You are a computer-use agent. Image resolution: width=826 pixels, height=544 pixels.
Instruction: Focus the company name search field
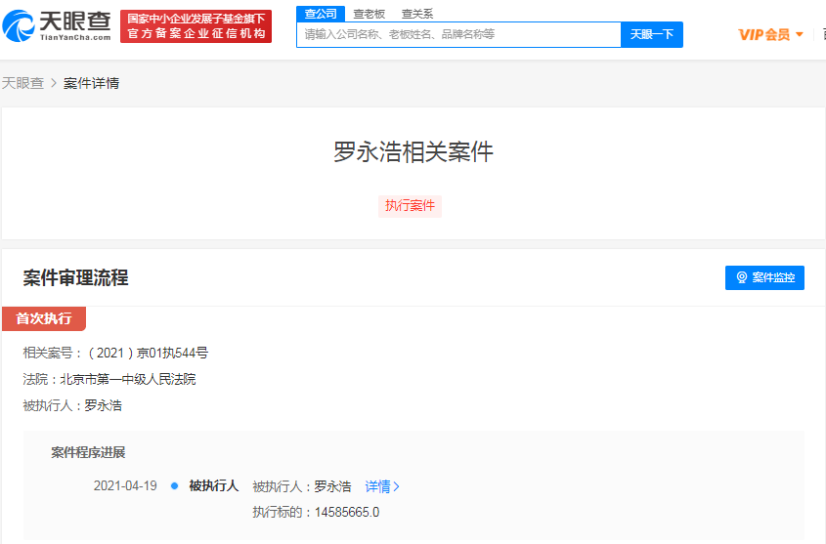[x=458, y=34]
